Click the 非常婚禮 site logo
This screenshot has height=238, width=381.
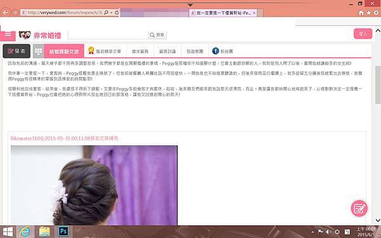pos(40,36)
